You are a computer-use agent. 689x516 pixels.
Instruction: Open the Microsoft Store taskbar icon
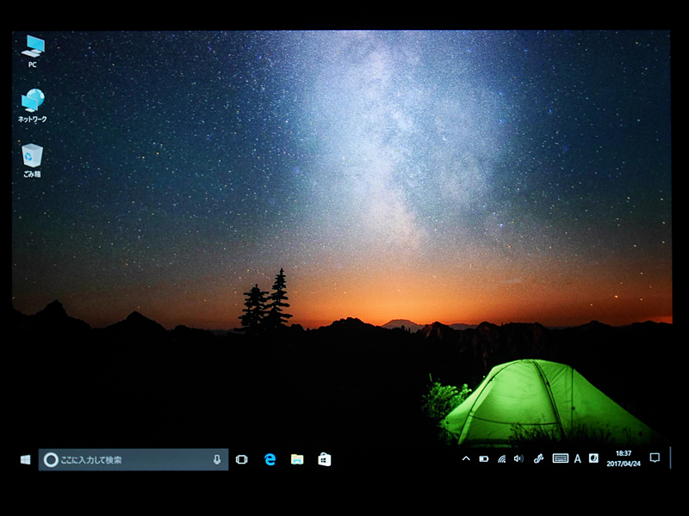[x=325, y=459]
